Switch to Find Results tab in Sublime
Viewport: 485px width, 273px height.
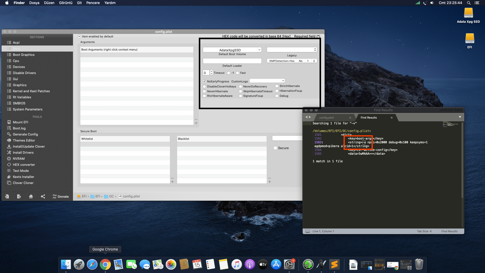click(x=369, y=118)
